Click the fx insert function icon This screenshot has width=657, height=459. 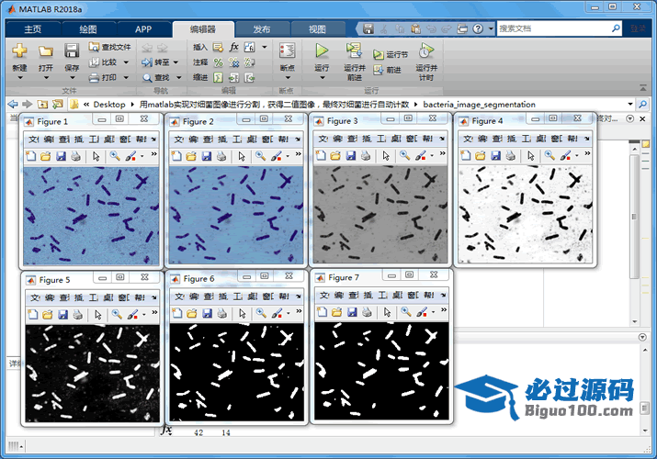(233, 47)
